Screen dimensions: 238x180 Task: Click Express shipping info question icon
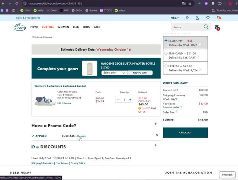(200, 70)
